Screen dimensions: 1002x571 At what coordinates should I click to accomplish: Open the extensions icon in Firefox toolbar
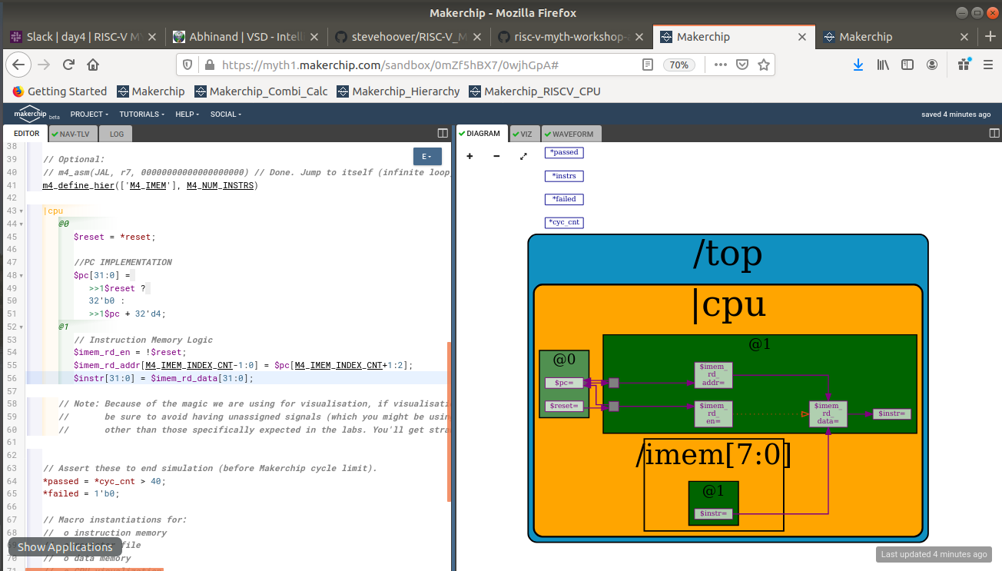pyautogui.click(x=964, y=65)
